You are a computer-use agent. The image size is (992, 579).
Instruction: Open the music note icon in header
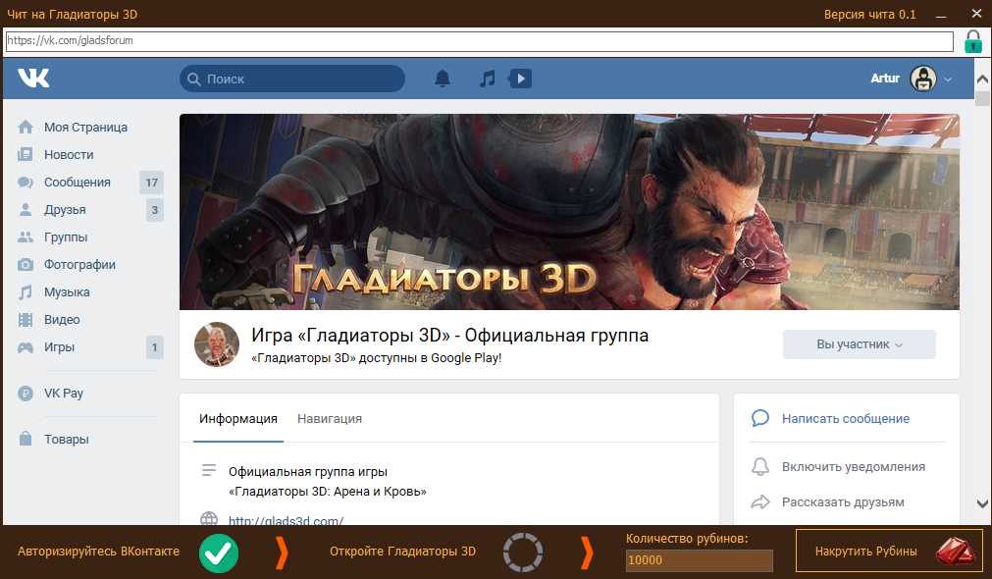[487, 79]
